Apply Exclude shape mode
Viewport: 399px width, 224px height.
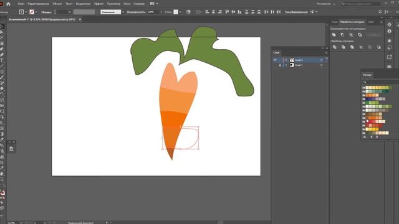360,35
